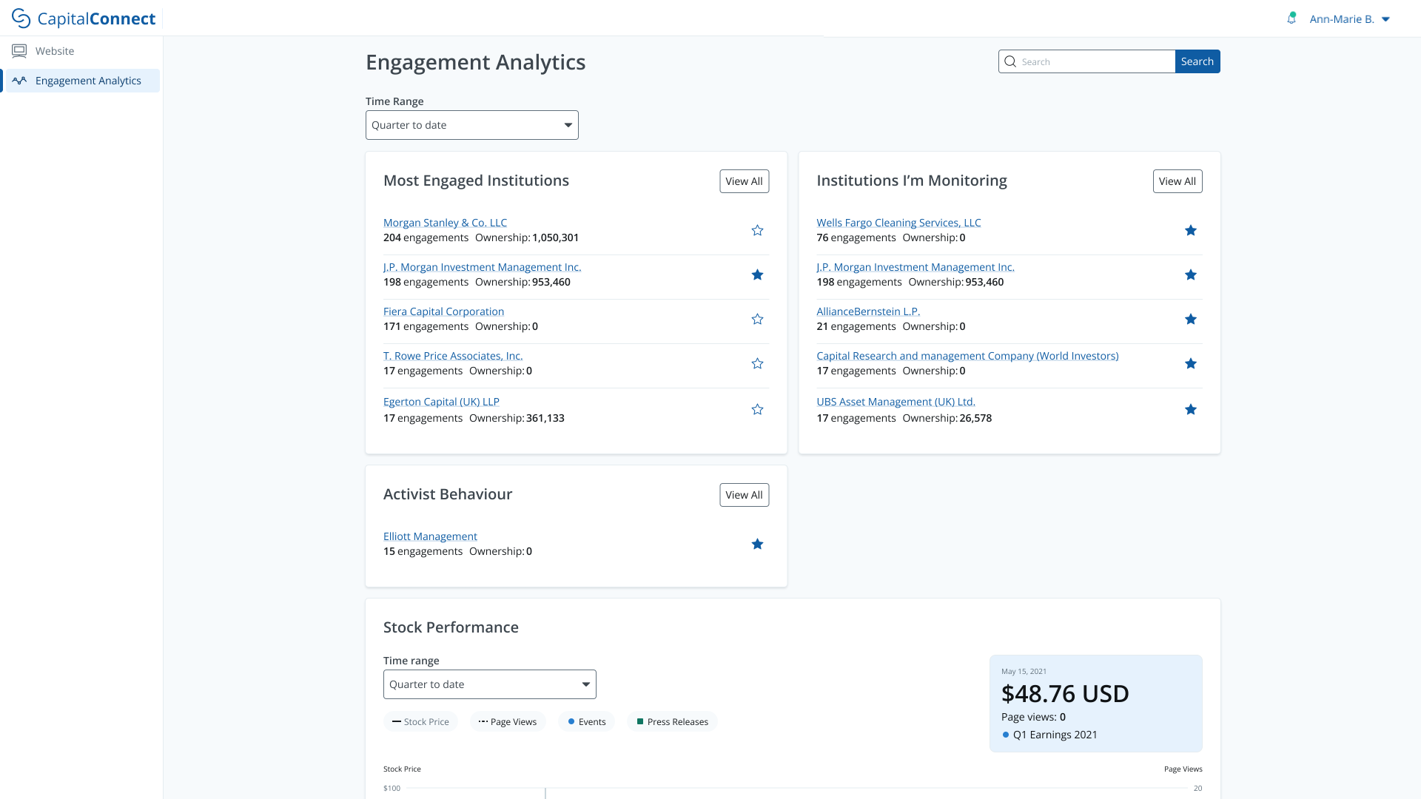Select Engagement Analytics in sidebar

pyautogui.click(x=81, y=81)
